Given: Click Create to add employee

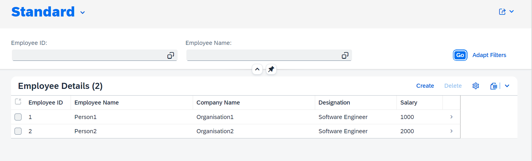Looking at the screenshot, I should tap(425, 86).
